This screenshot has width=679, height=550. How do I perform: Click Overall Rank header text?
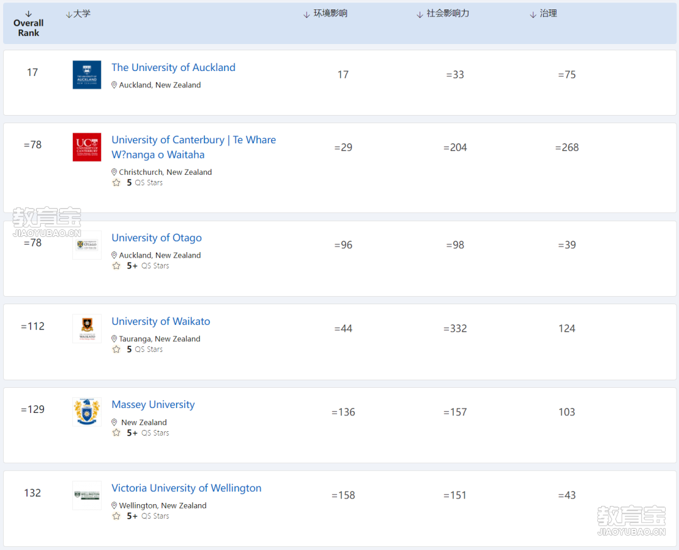coord(28,28)
